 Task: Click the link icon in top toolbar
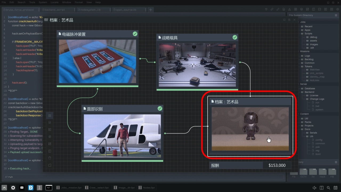[x=272, y=9]
